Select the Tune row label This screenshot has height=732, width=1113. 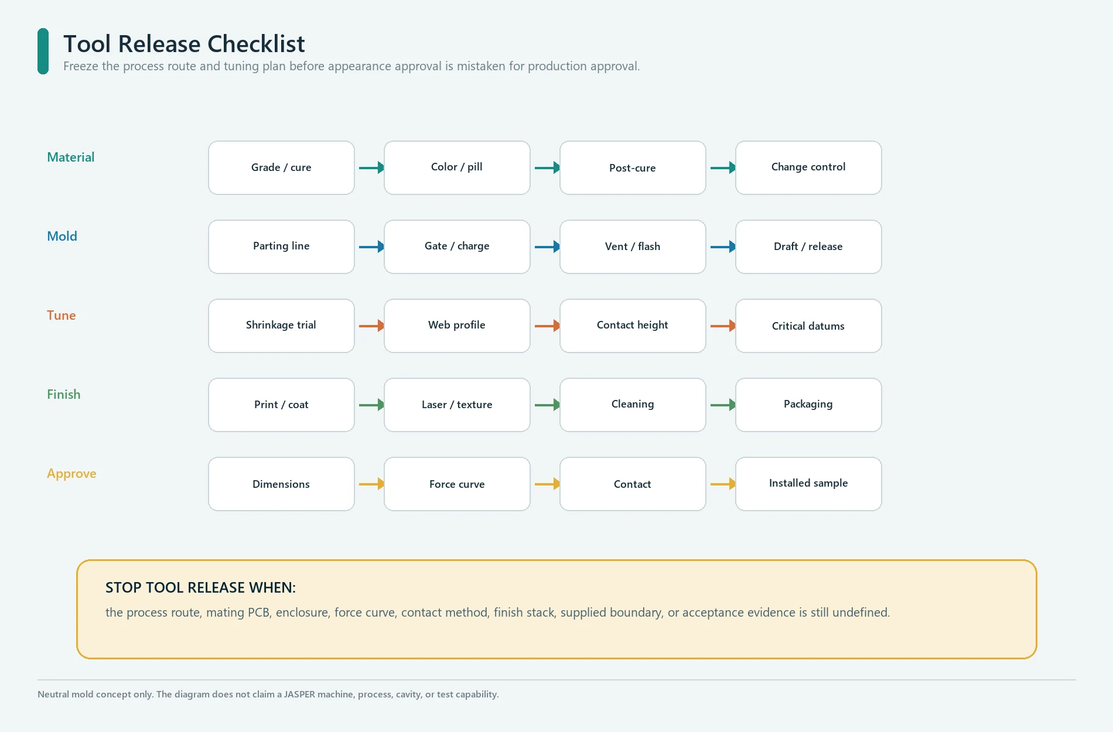tap(62, 316)
